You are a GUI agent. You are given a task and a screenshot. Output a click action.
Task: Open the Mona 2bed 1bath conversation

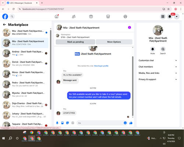tap(25, 74)
